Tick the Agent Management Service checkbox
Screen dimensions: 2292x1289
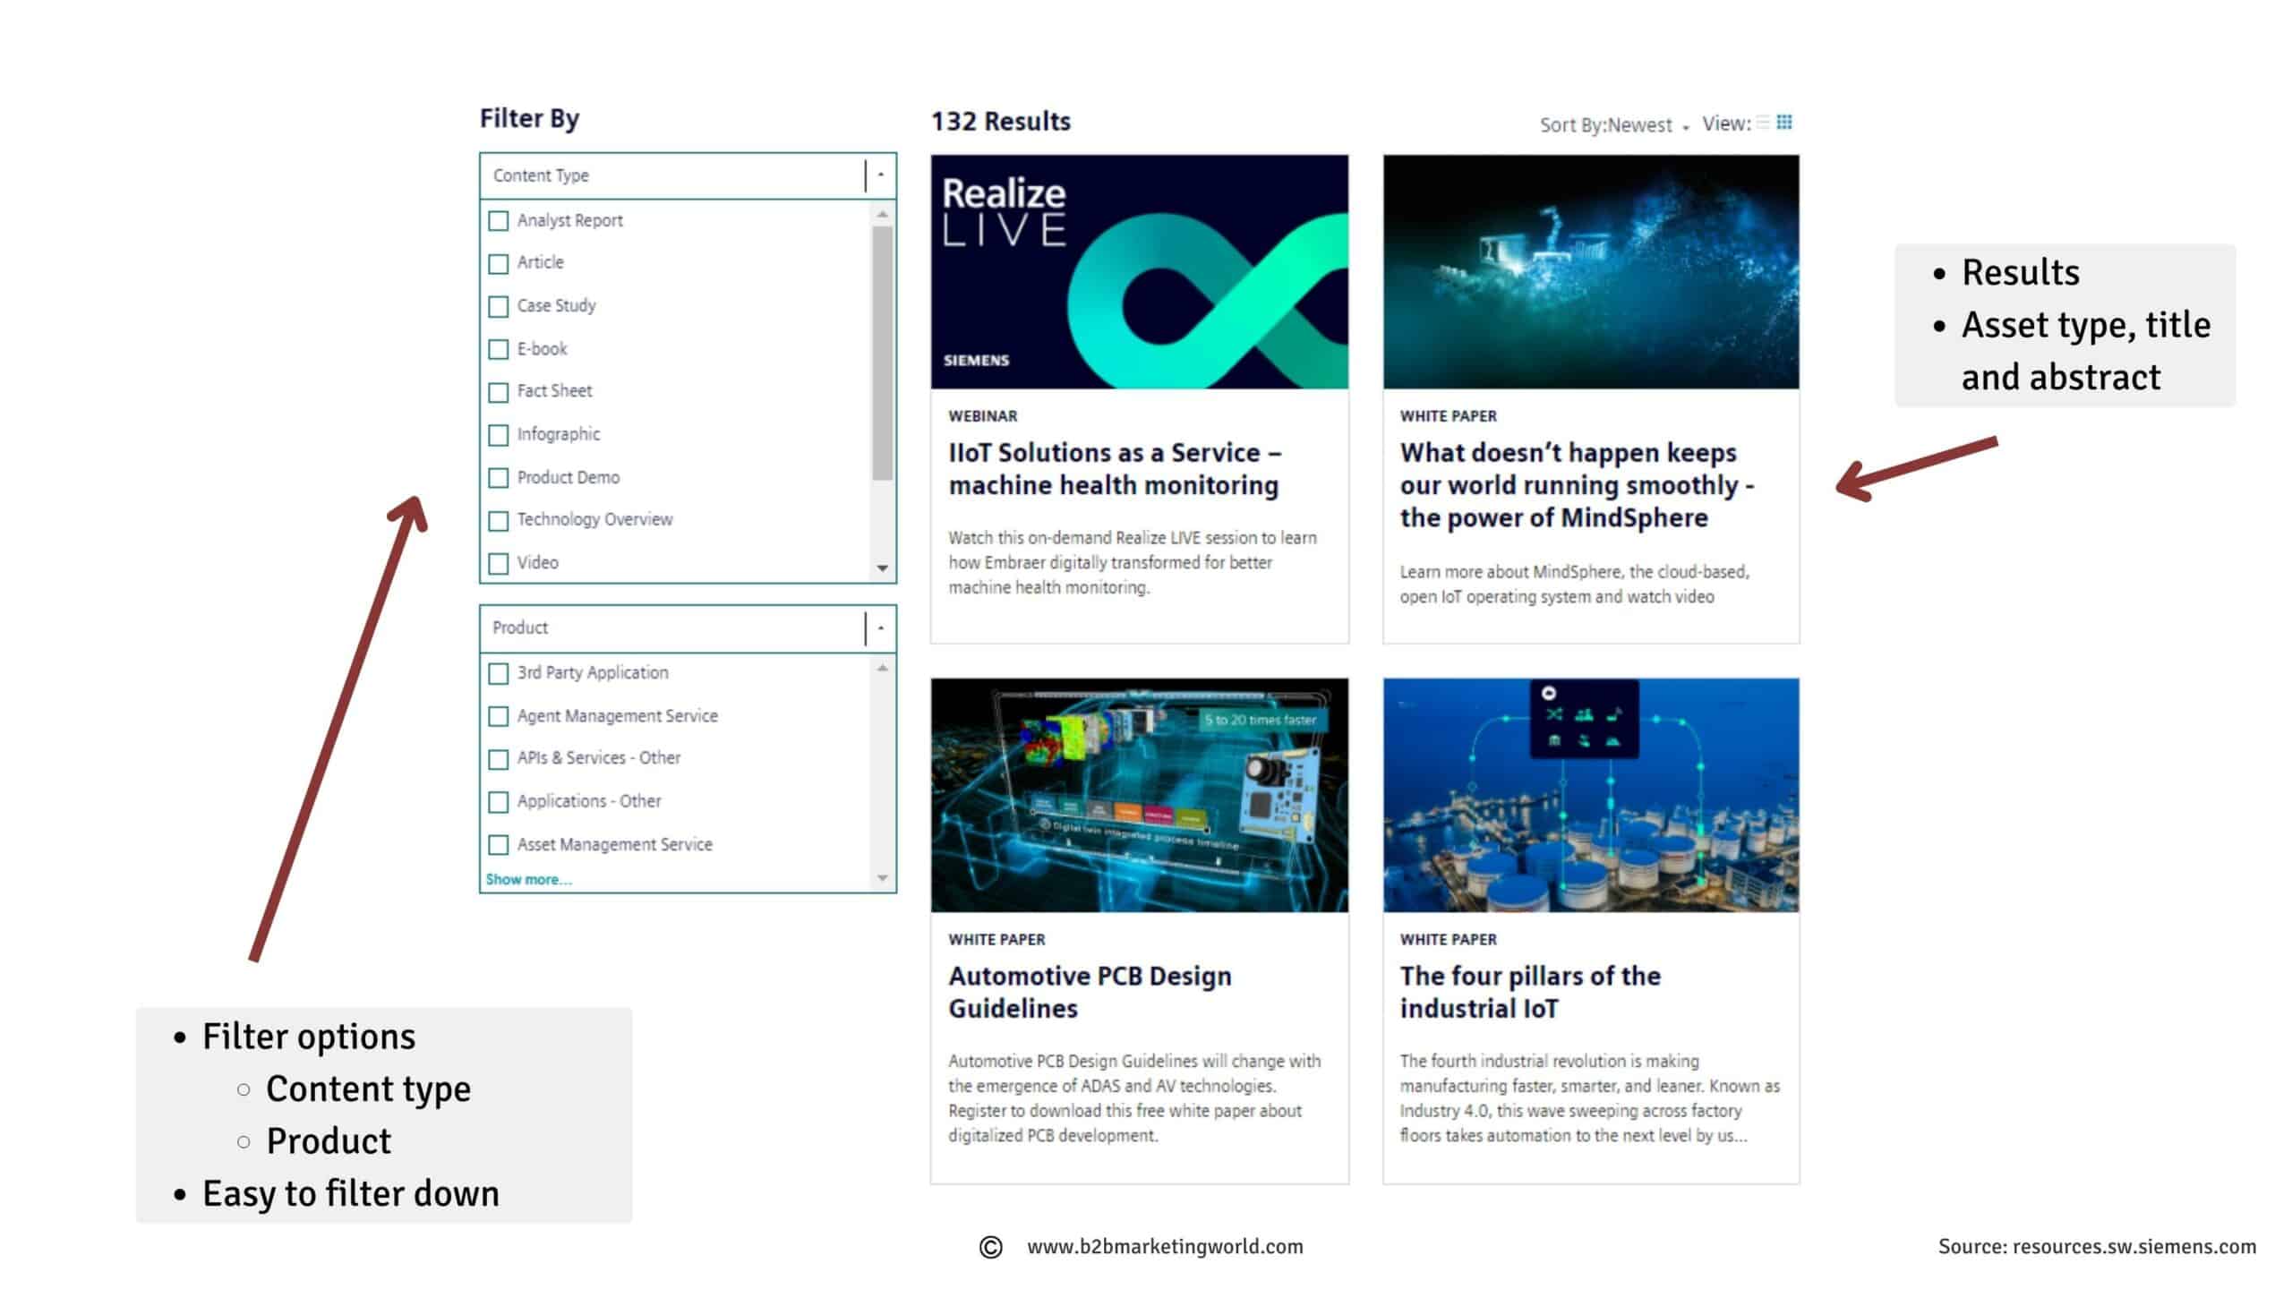click(499, 716)
